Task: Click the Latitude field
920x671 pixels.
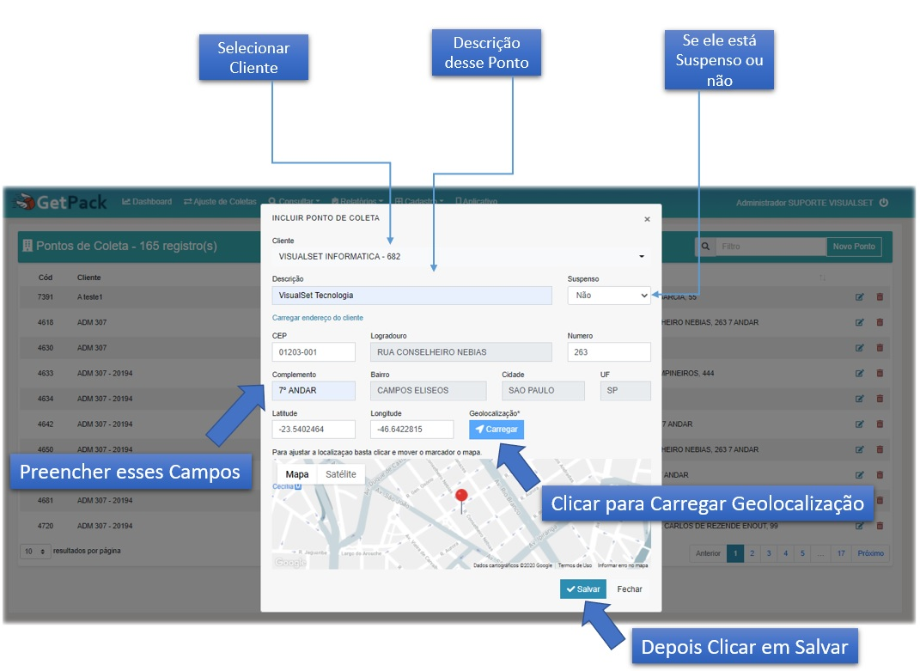Action: pyautogui.click(x=314, y=429)
